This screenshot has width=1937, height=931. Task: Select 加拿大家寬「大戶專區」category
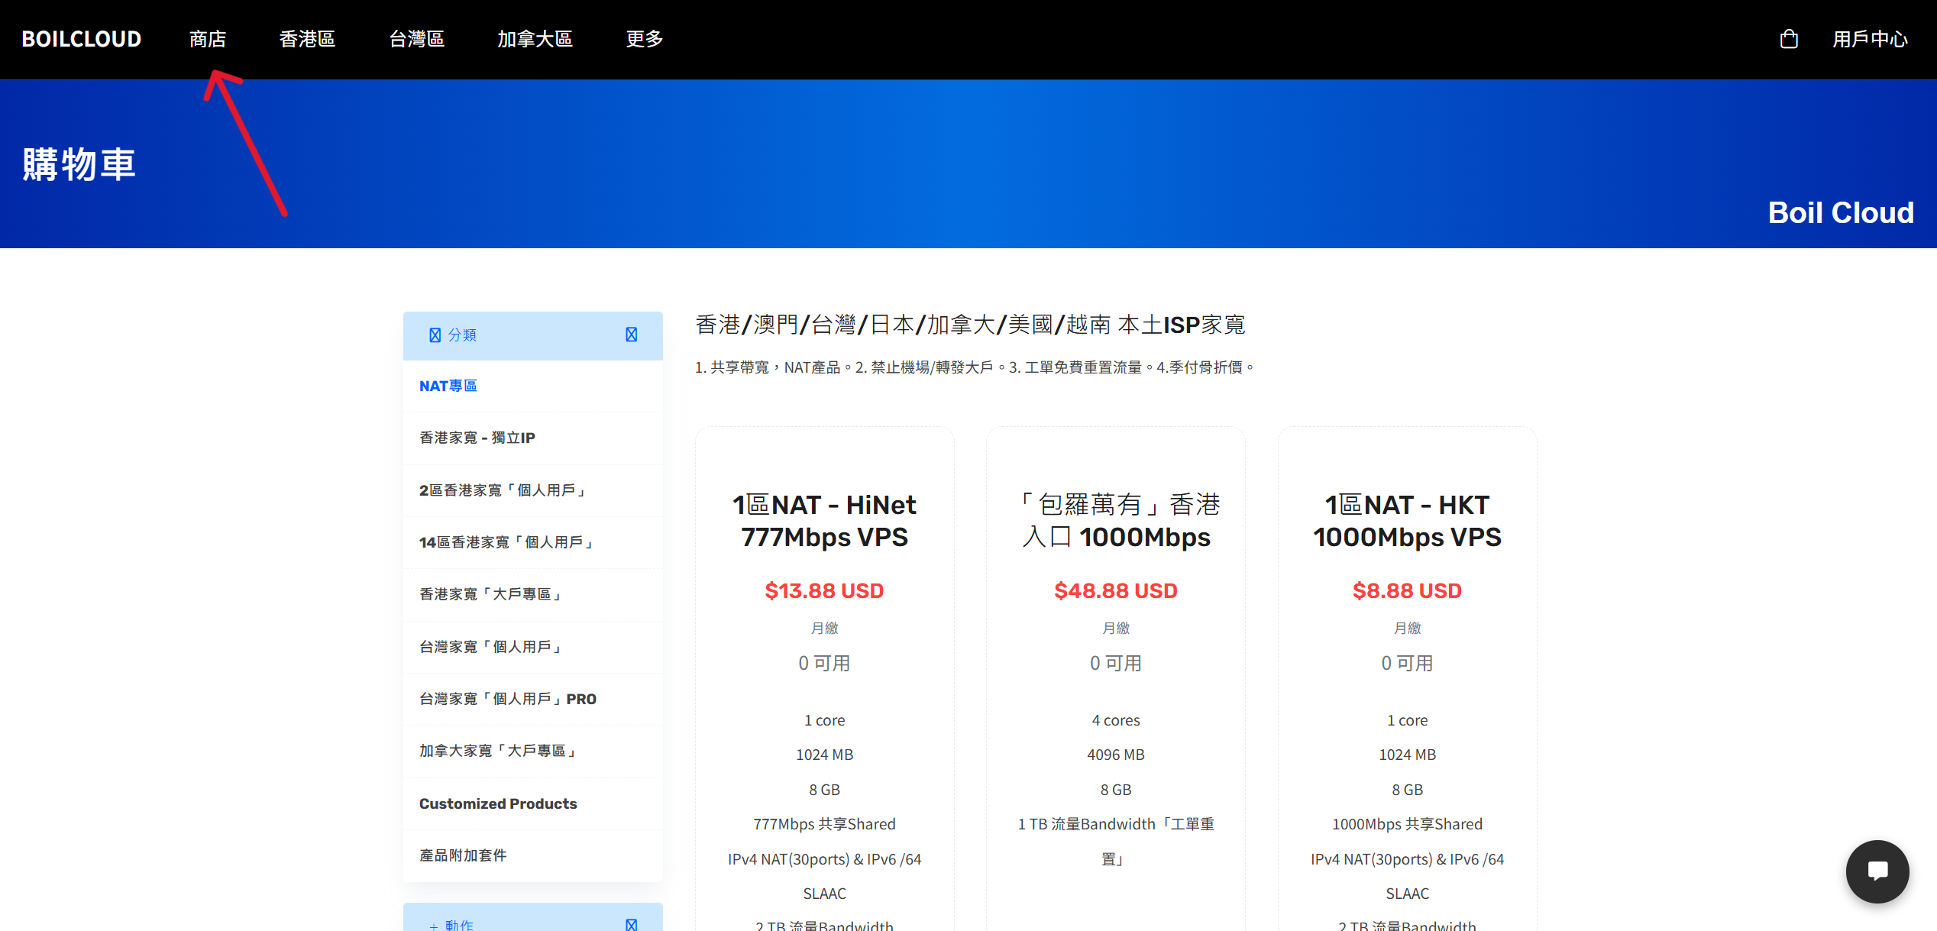pyautogui.click(x=533, y=751)
